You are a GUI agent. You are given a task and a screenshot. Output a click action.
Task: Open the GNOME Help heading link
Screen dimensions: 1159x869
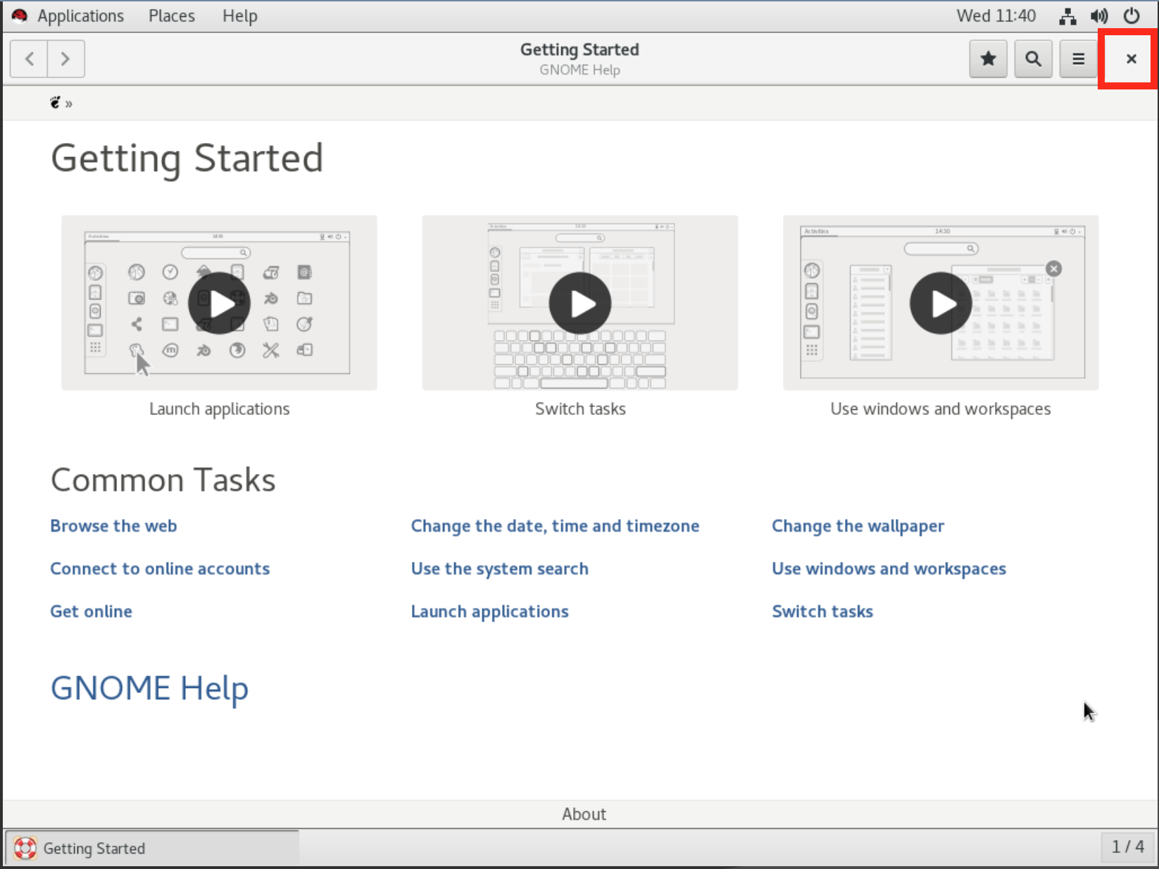(x=149, y=688)
